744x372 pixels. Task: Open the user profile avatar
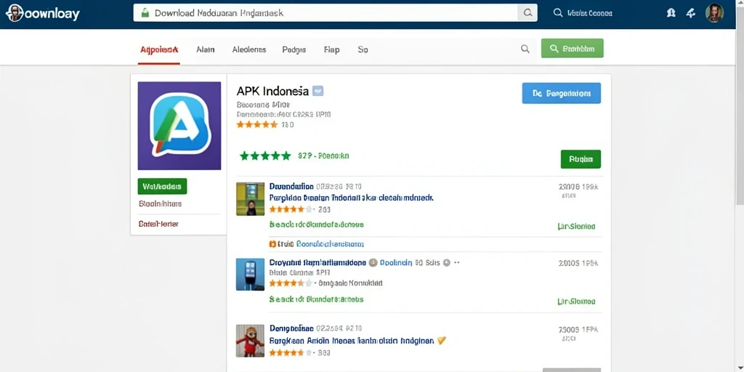(x=714, y=13)
